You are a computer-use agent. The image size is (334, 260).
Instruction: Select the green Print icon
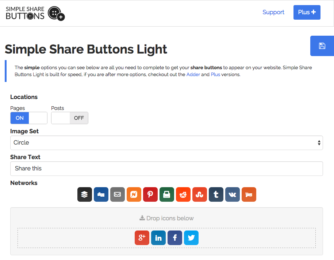click(167, 194)
